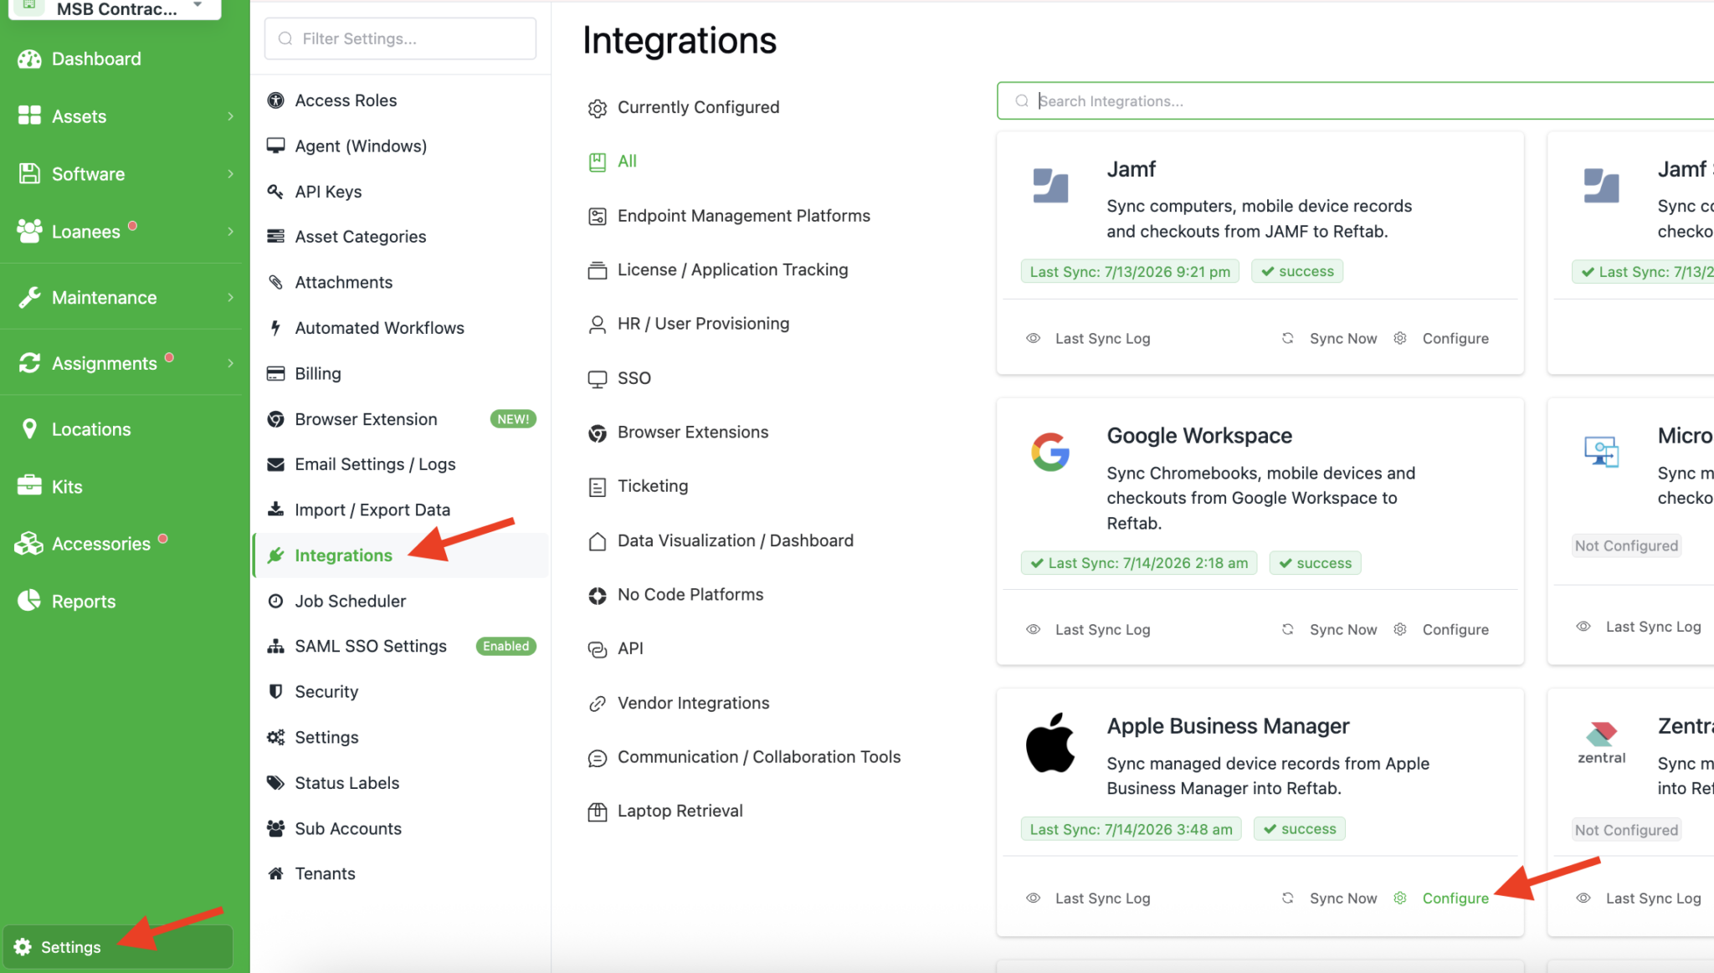Expand the Loanees submenu chevron
This screenshot has width=1714, height=973.
[230, 231]
